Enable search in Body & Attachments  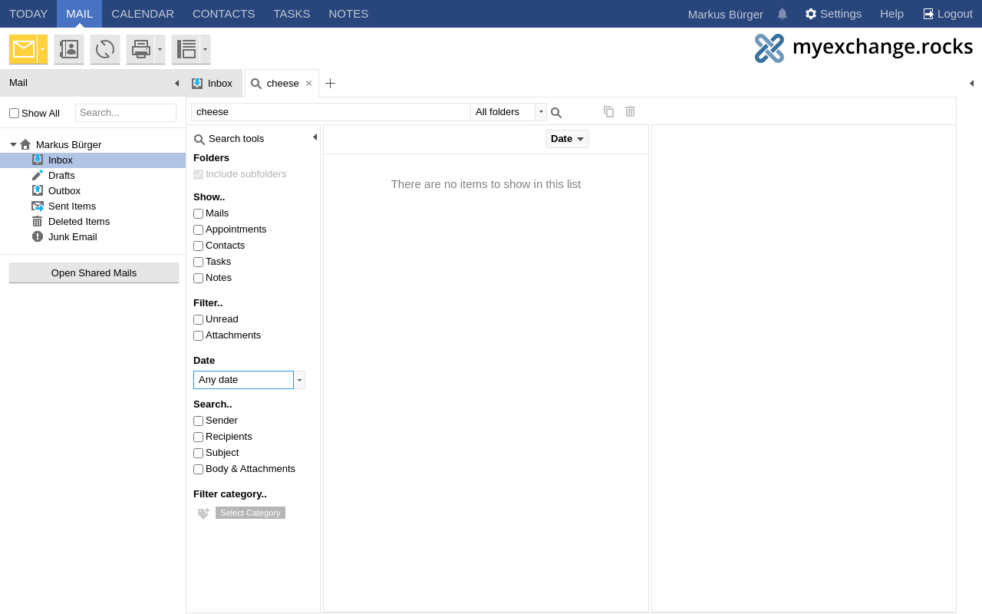coord(198,470)
